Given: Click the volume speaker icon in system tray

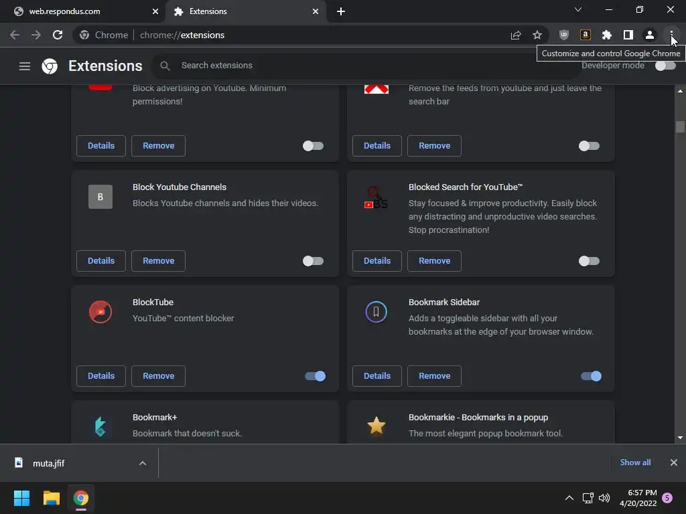Looking at the screenshot, I should pos(604,498).
